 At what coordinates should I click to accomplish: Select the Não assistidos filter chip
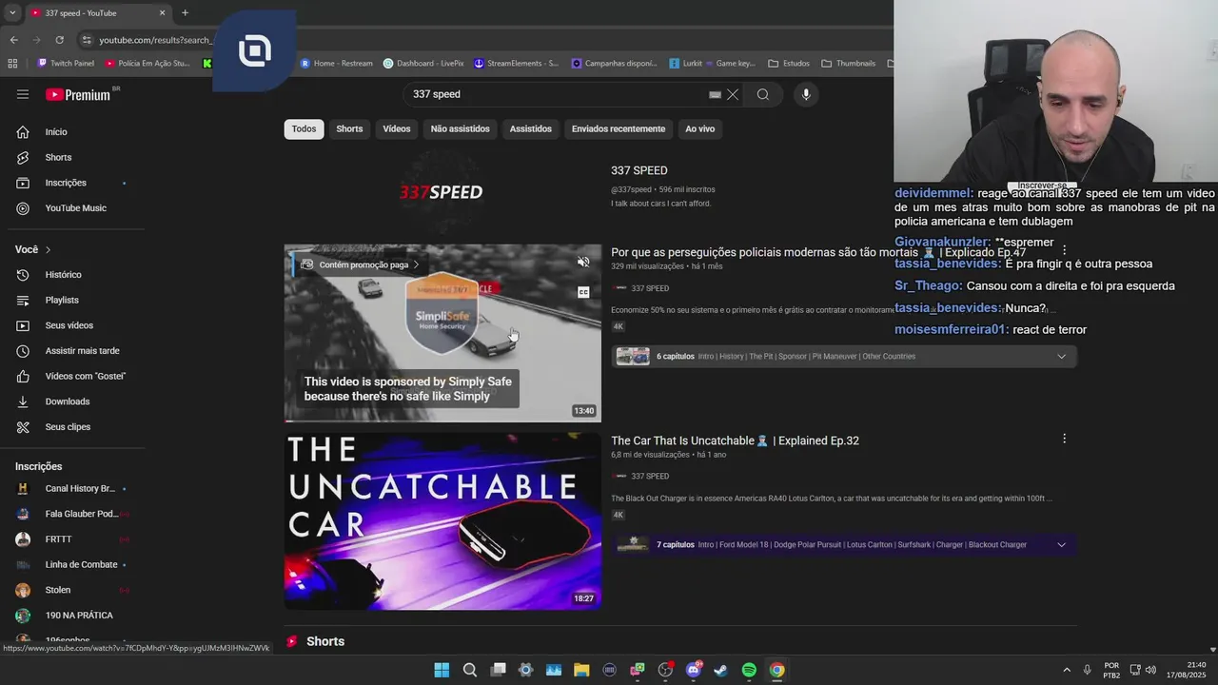(460, 129)
